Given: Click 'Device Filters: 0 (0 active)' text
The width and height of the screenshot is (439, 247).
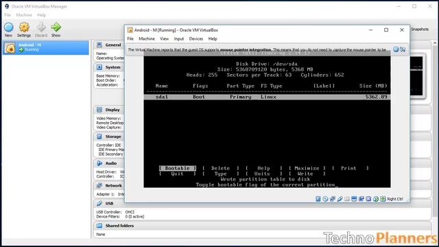Looking at the screenshot, I should [x=121, y=217].
